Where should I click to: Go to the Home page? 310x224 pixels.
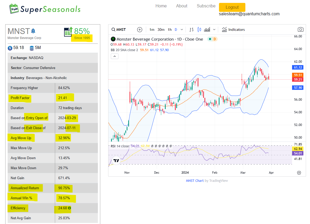click(161, 6)
